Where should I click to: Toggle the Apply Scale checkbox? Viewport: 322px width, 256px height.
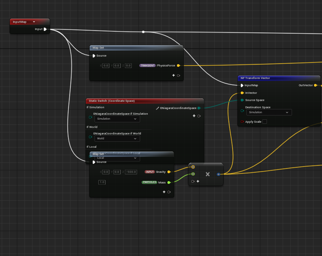coord(265,122)
